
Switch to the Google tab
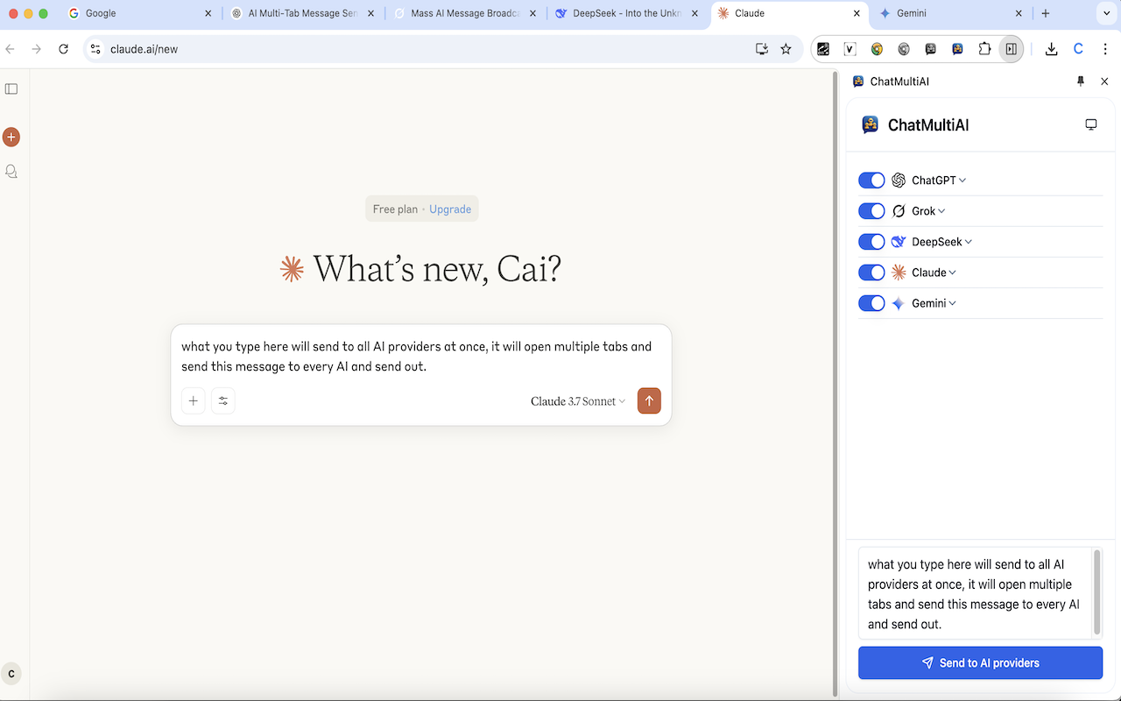(x=140, y=14)
